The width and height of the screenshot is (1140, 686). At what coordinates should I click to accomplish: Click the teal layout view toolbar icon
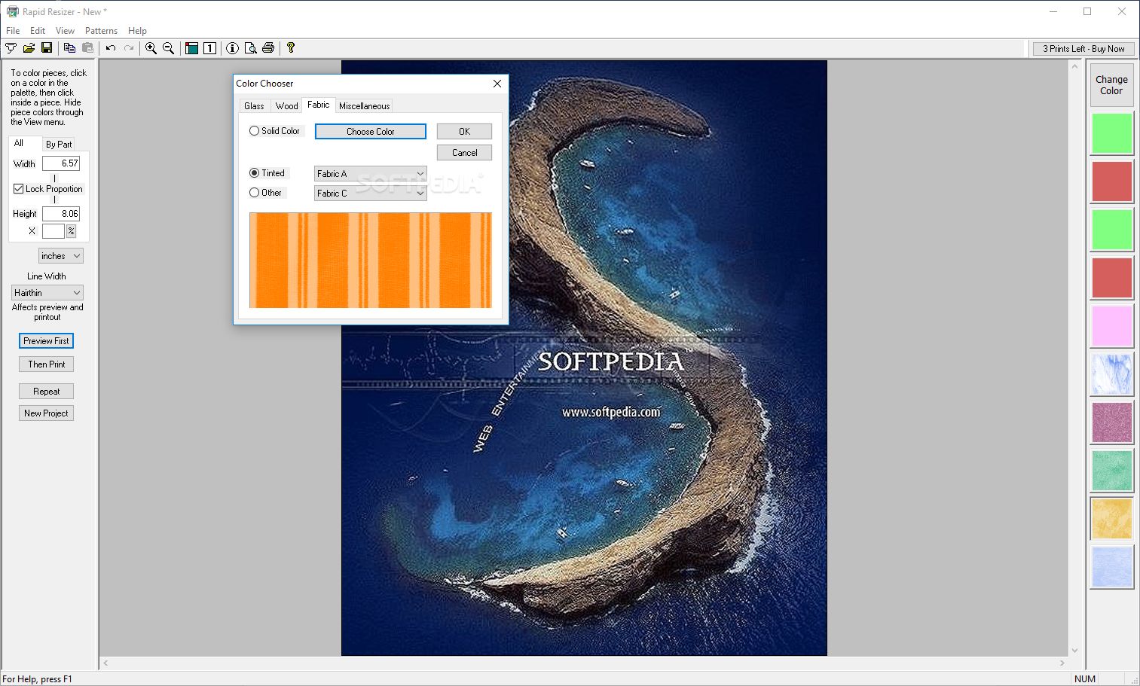[191, 48]
